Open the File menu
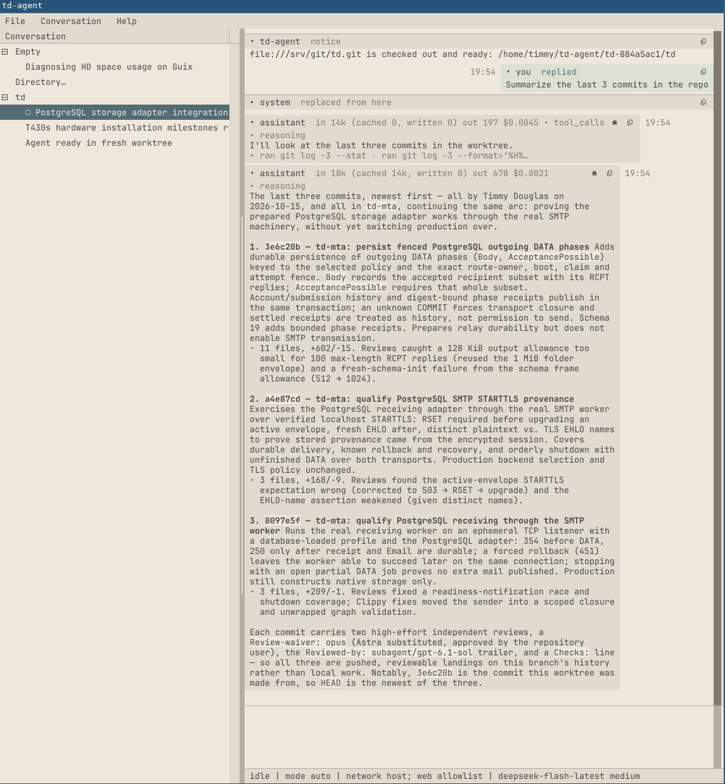The width and height of the screenshot is (725, 784). click(15, 21)
